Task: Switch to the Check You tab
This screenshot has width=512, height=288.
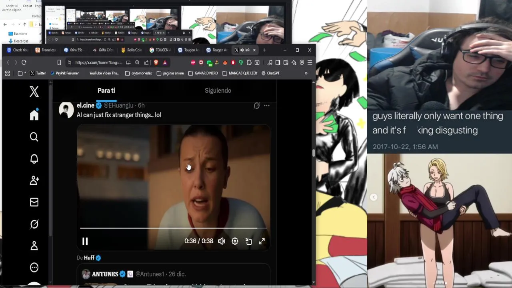Action: (17, 50)
